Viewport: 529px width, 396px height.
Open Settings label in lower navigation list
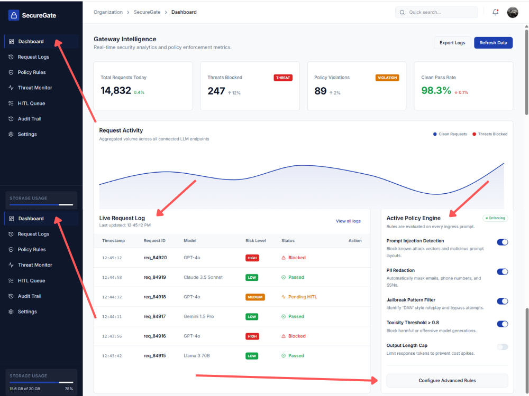tap(28, 312)
